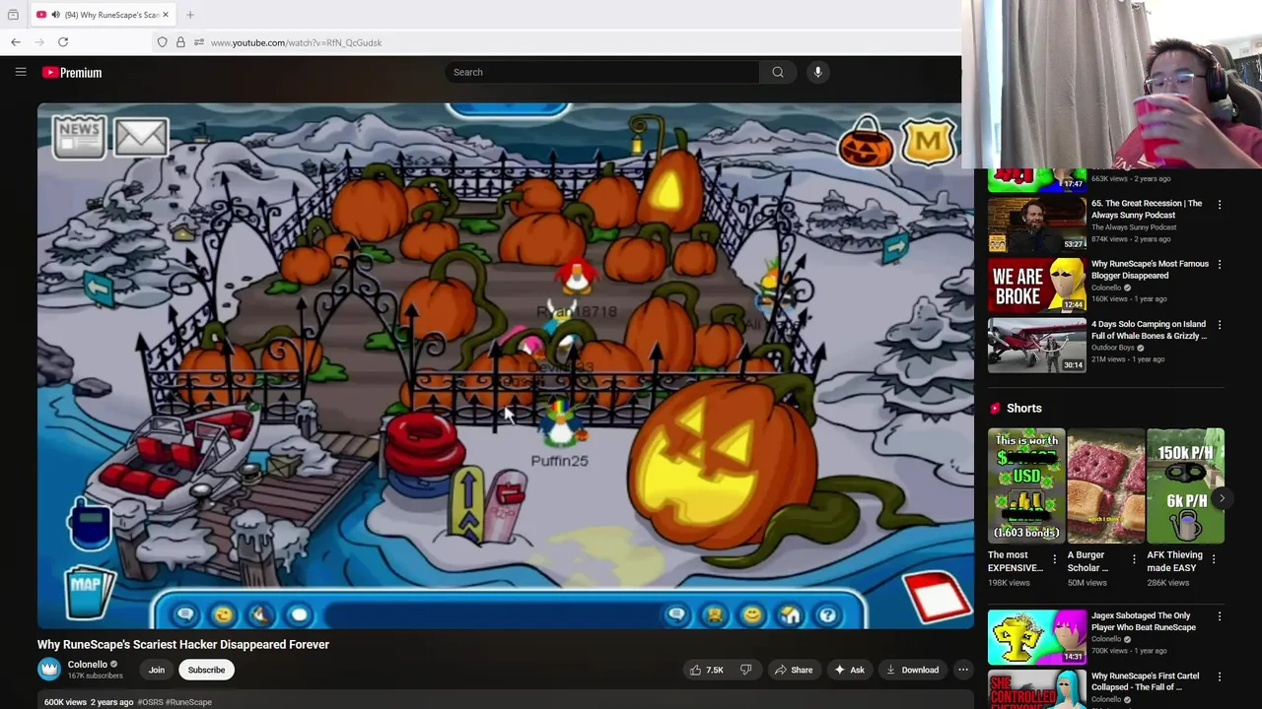Click the blue phone icon in video
The height and width of the screenshot is (709, 1262).
tap(89, 522)
